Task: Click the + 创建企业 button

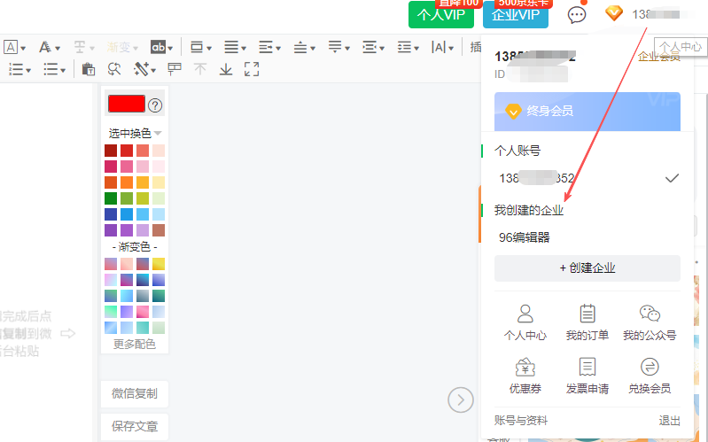Action: pos(587,268)
